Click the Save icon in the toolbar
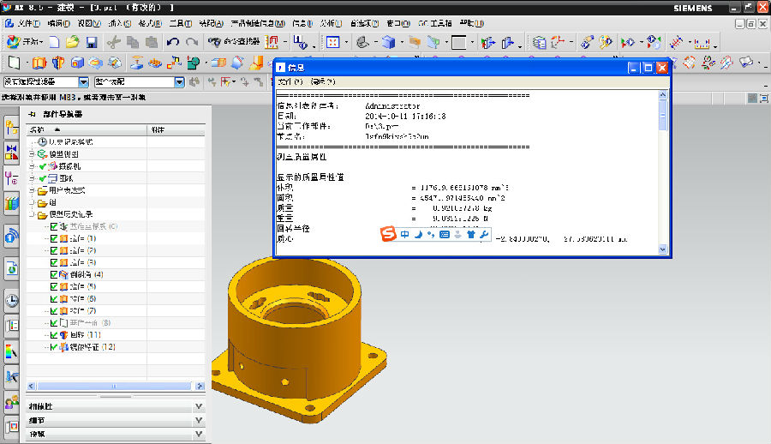 click(x=92, y=42)
